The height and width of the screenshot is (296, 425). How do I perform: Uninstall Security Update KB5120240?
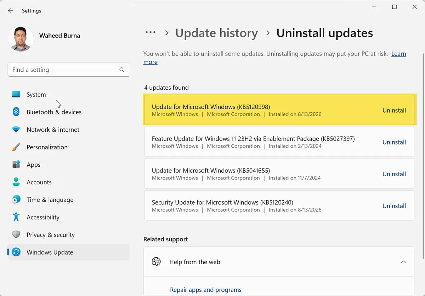point(394,206)
